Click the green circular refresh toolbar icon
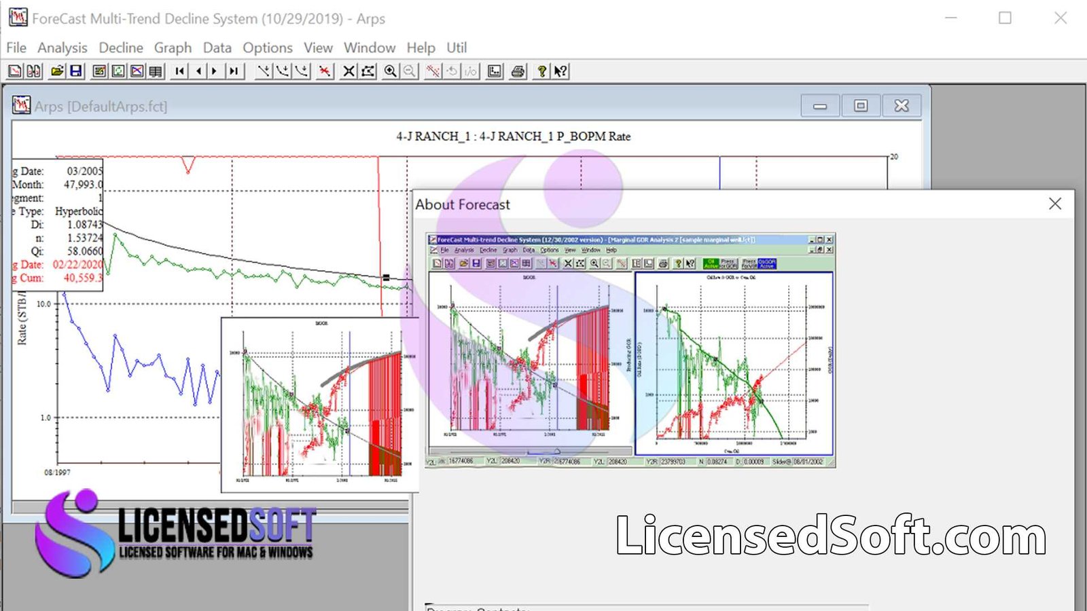Image resolution: width=1087 pixels, height=611 pixels. 118,71
